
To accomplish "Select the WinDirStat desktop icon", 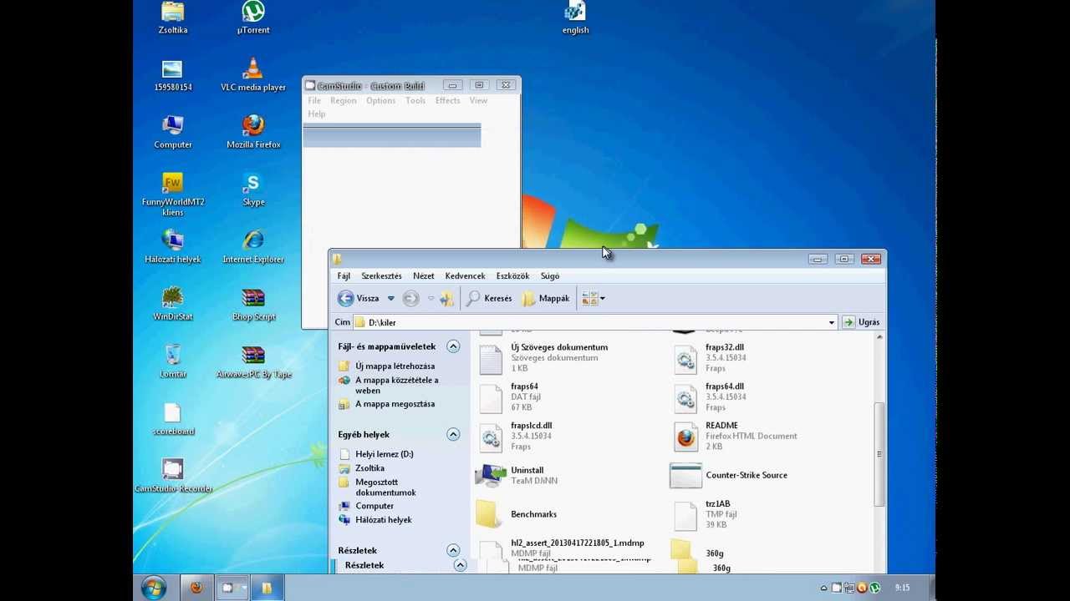I will [172, 298].
